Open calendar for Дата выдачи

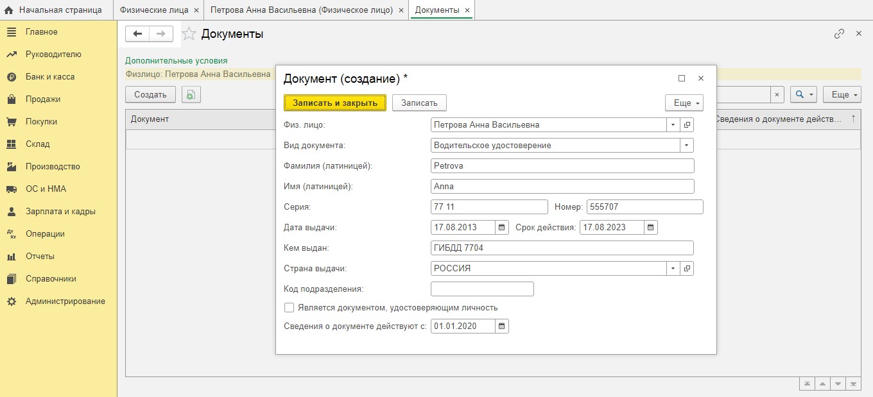(502, 227)
